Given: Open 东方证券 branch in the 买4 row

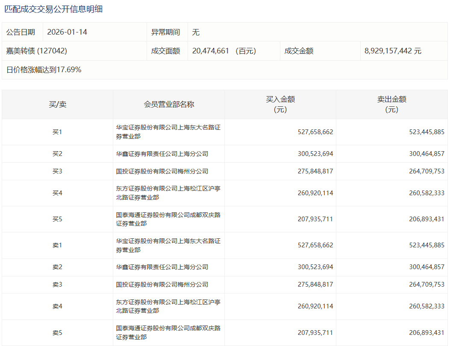Looking at the screenshot, I should (168, 193).
